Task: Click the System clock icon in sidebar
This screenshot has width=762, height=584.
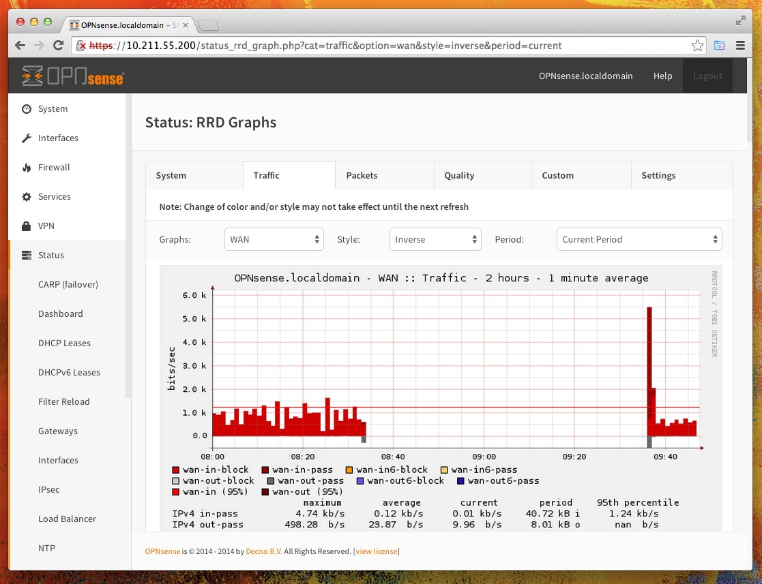Action: coord(27,109)
